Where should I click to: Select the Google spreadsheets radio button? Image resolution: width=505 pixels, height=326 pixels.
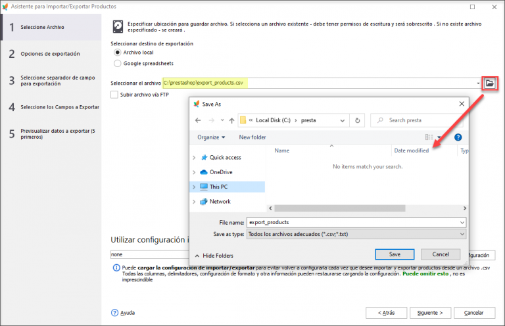coord(117,63)
